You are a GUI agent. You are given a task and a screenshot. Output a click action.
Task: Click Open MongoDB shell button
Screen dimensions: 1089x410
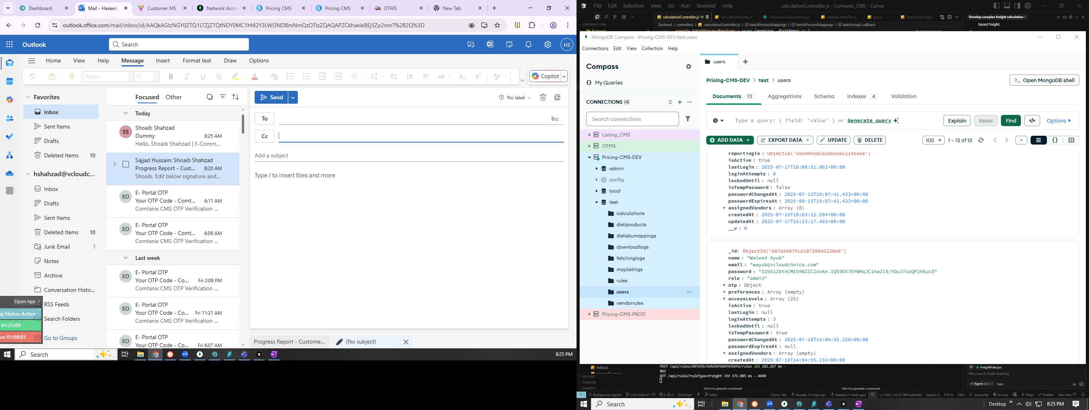1044,80
